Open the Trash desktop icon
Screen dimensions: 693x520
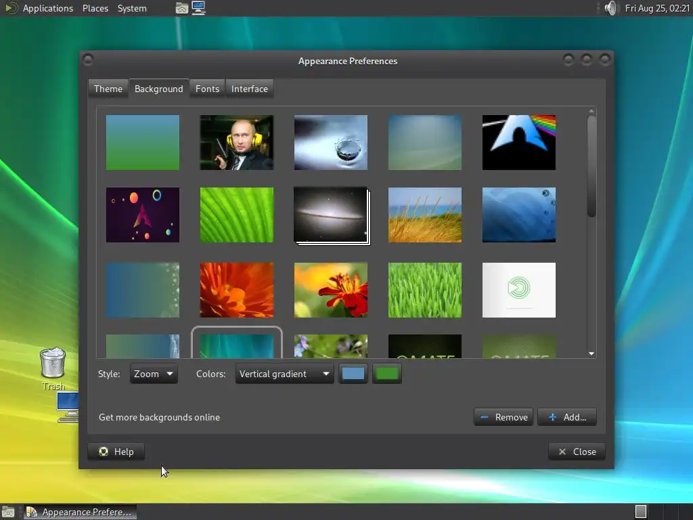[x=53, y=369]
